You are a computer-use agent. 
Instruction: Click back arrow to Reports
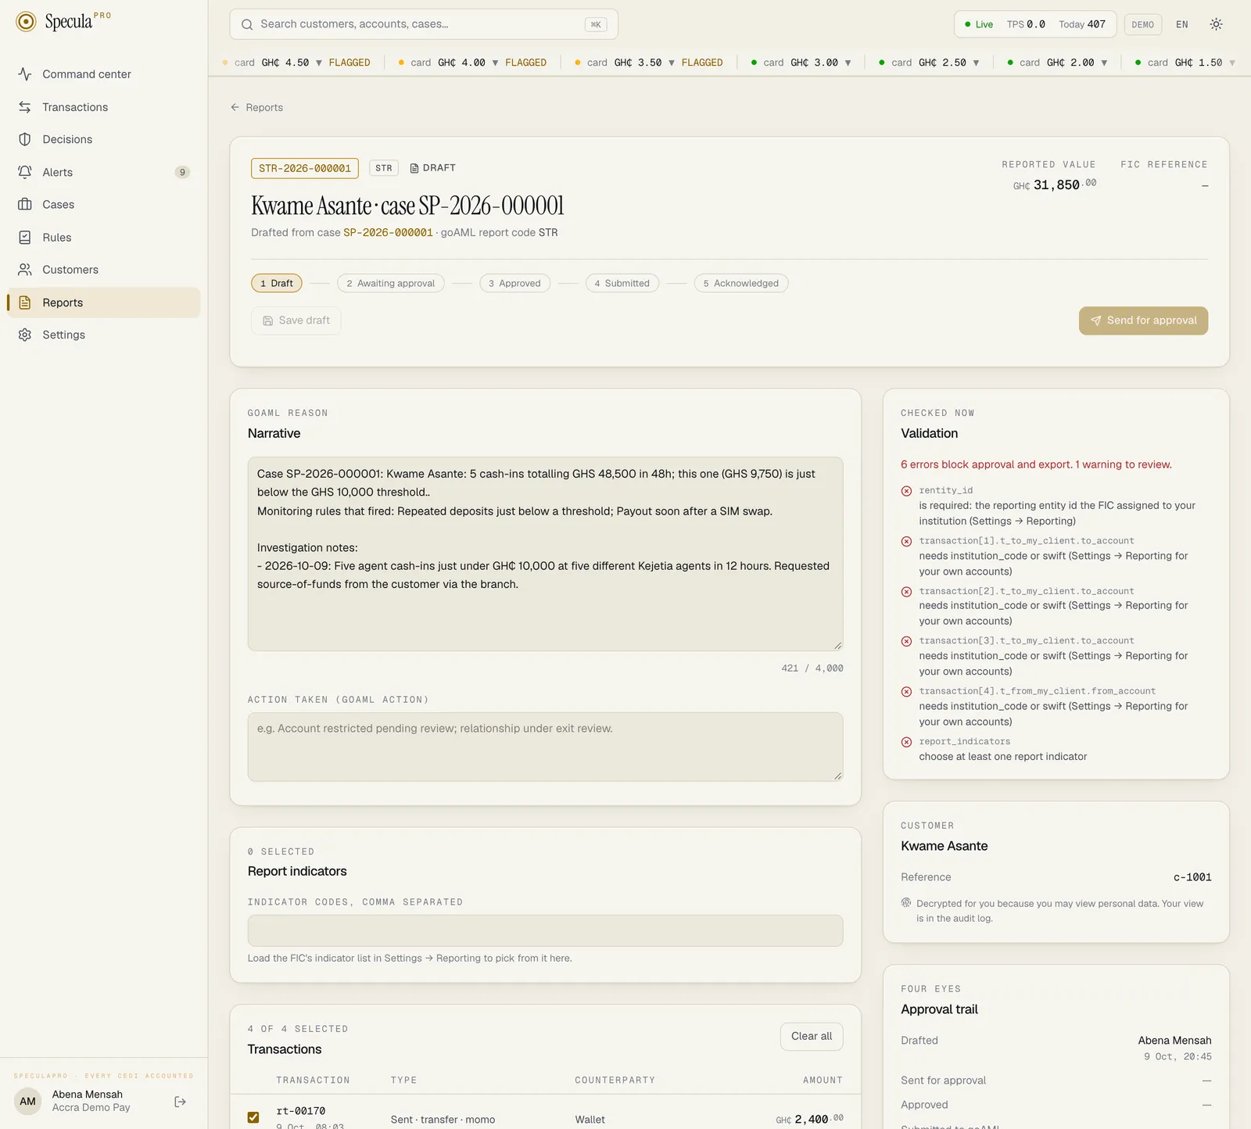pyautogui.click(x=235, y=107)
